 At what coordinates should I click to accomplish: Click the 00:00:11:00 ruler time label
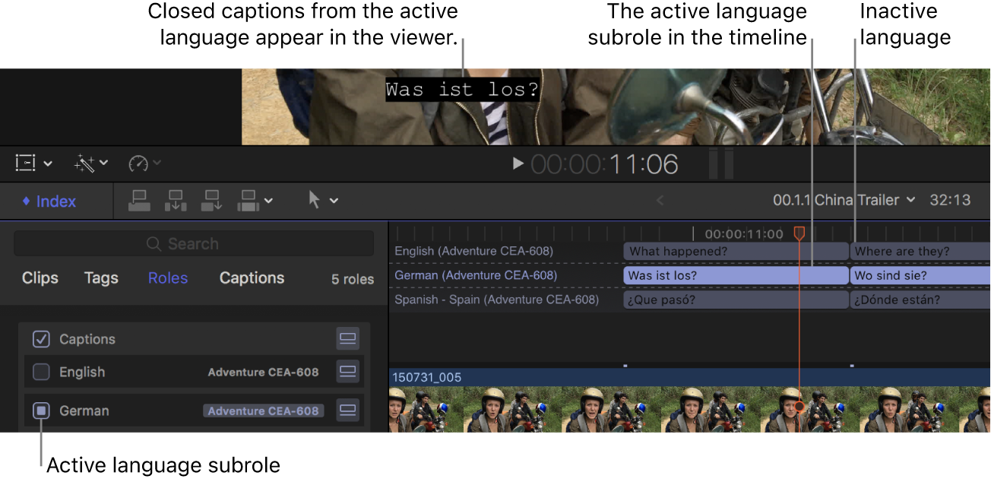click(x=743, y=234)
